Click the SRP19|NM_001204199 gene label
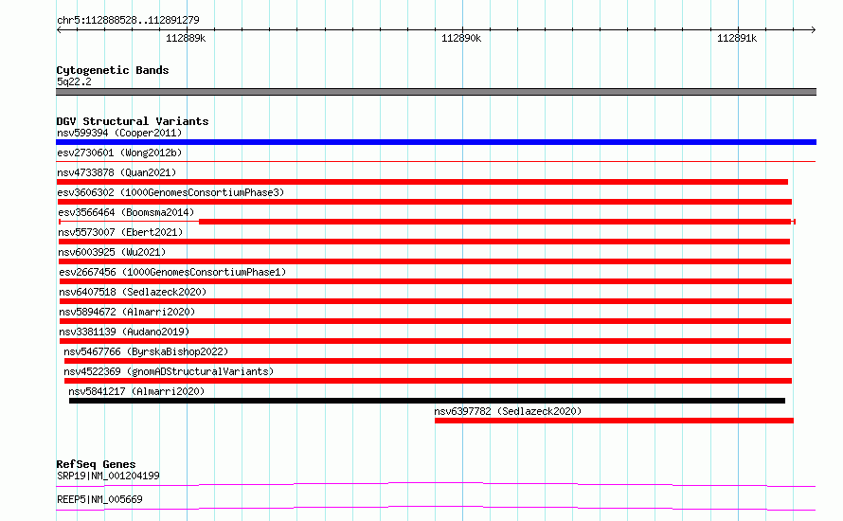This screenshot has height=521, width=843. pos(108,476)
